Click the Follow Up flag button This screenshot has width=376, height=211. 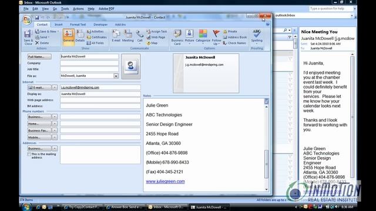(216, 38)
